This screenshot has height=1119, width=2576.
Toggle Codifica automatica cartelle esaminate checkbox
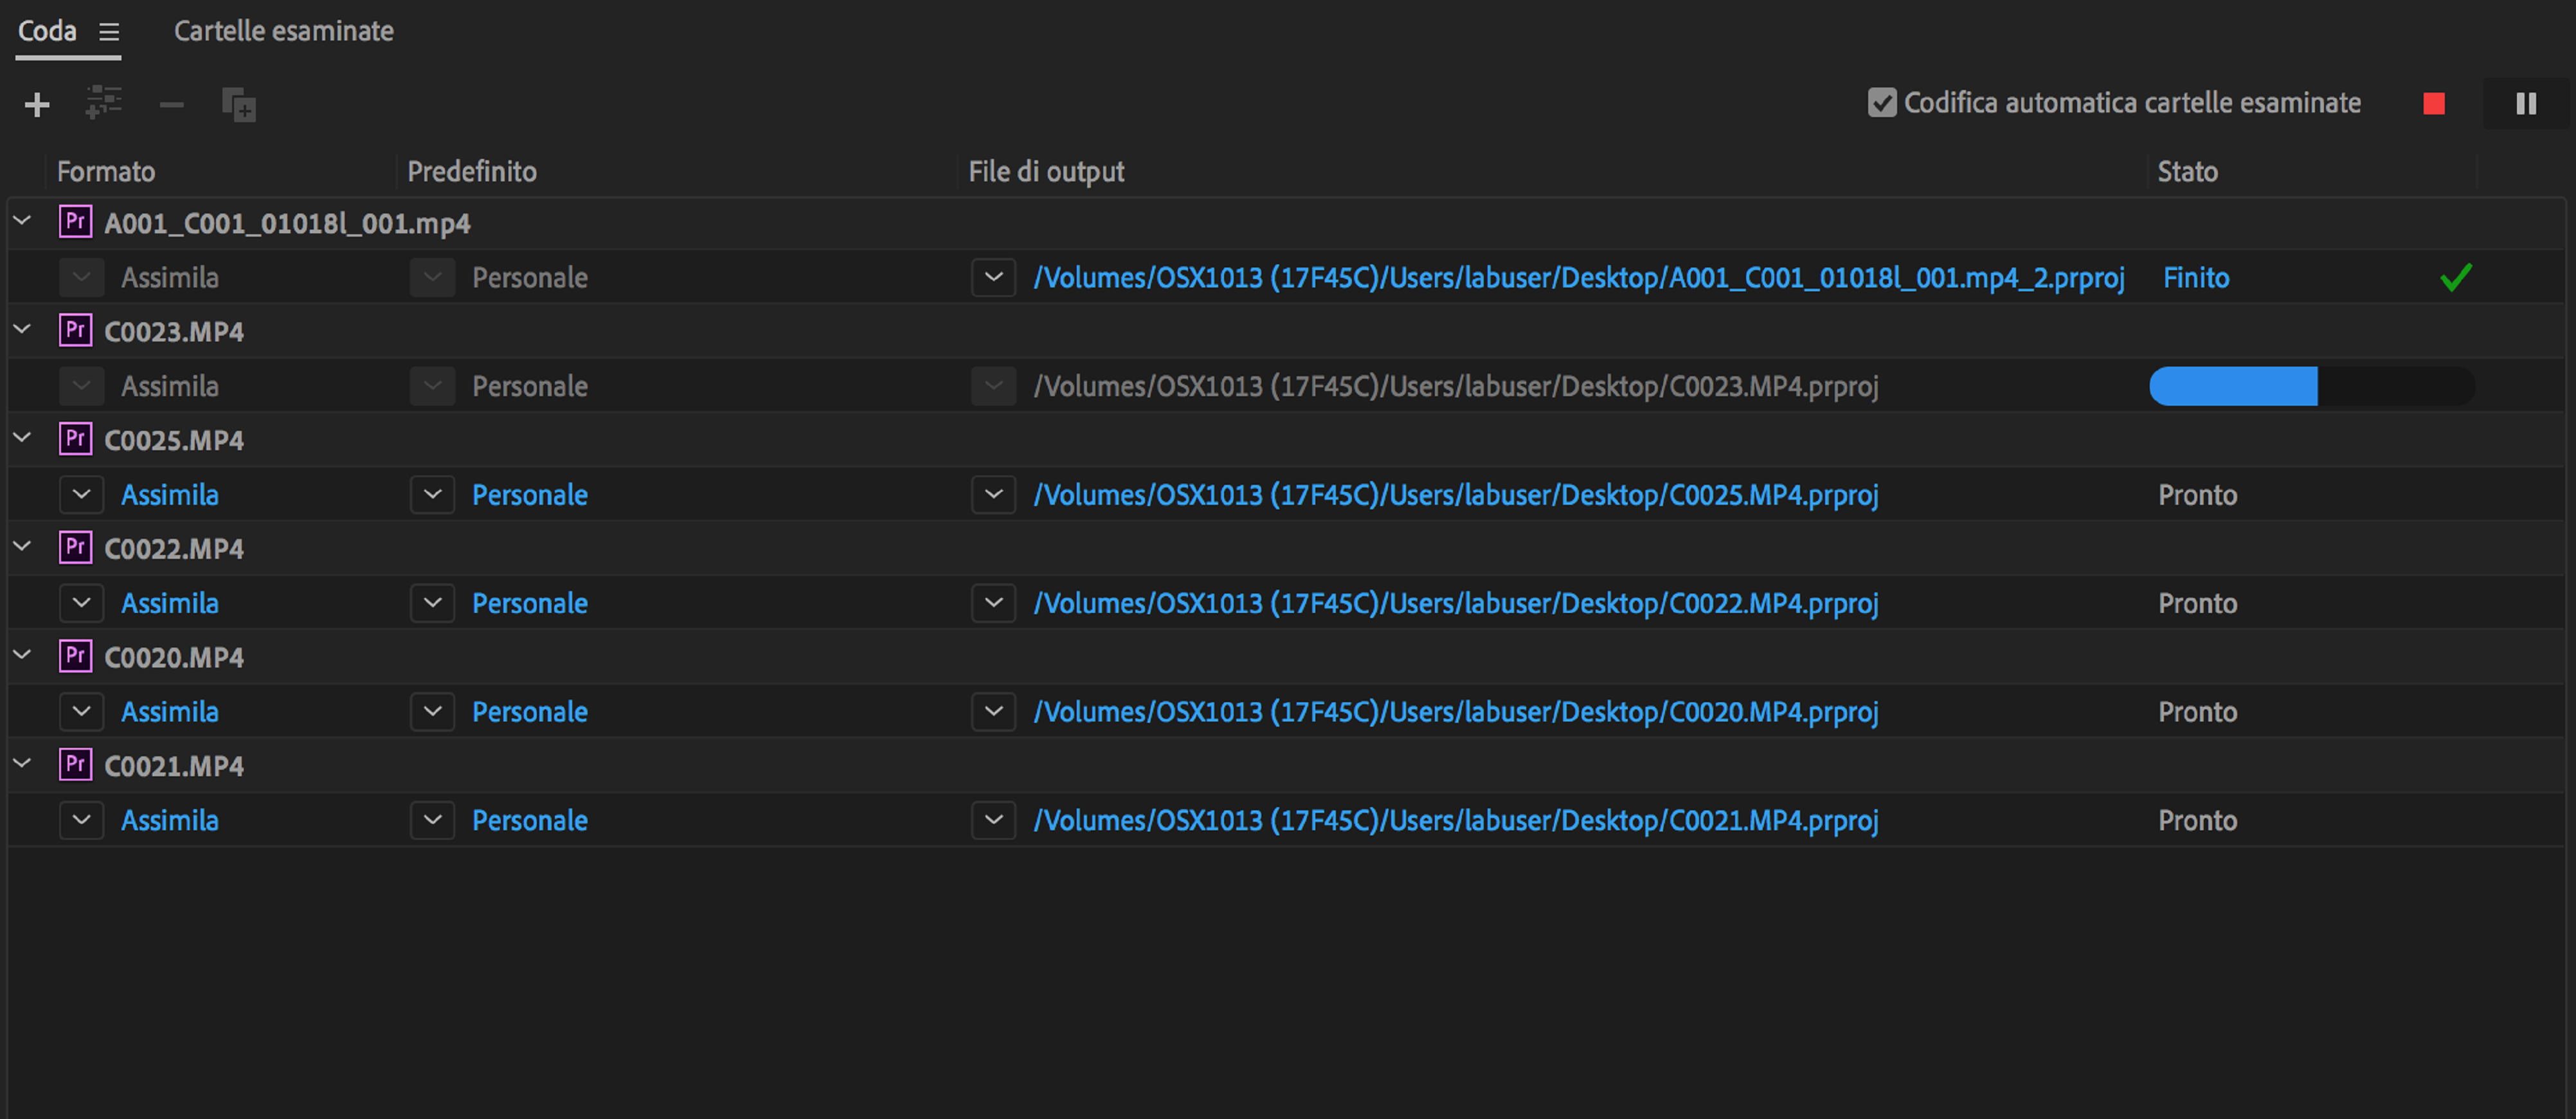(1882, 103)
